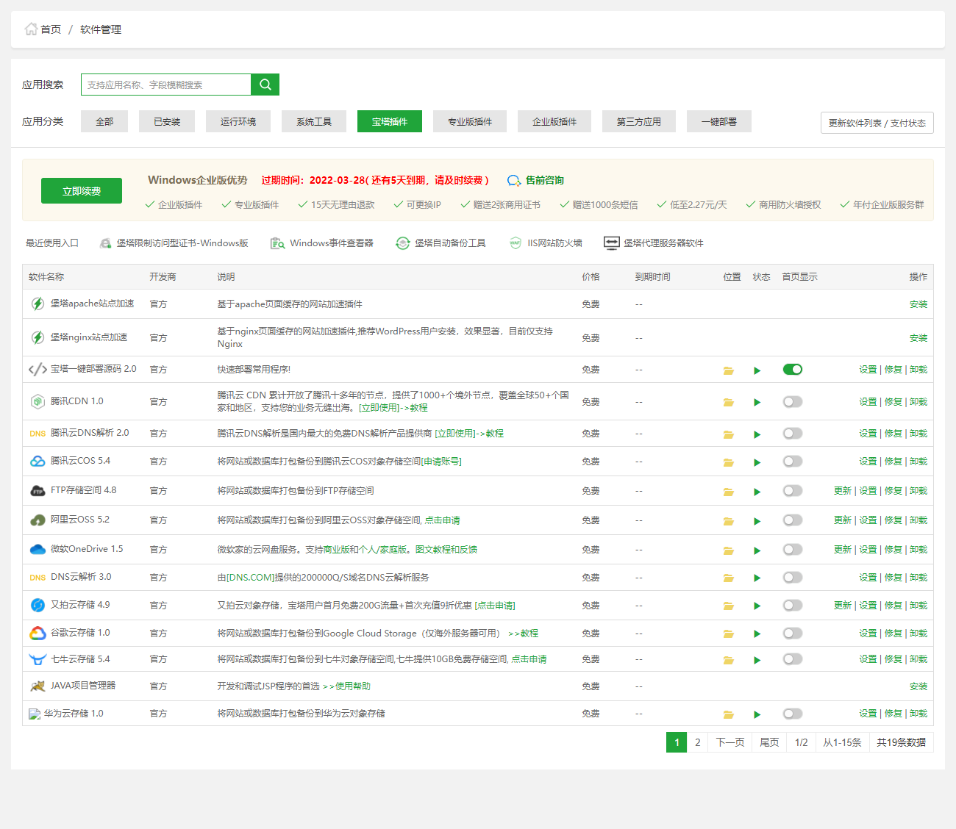Open Windows事件查看器 shortcut
Image resolution: width=956 pixels, height=829 pixels.
pos(322,243)
